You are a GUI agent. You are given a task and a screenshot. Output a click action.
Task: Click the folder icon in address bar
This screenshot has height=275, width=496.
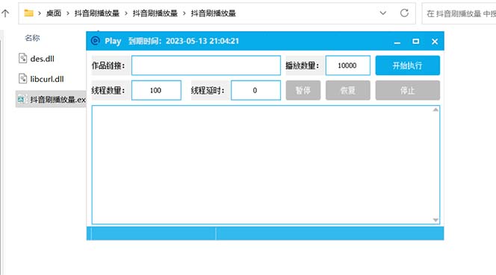(x=29, y=13)
